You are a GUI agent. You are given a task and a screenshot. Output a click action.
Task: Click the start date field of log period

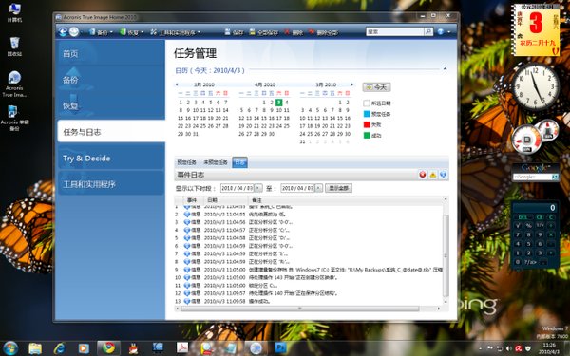pyautogui.click(x=237, y=188)
